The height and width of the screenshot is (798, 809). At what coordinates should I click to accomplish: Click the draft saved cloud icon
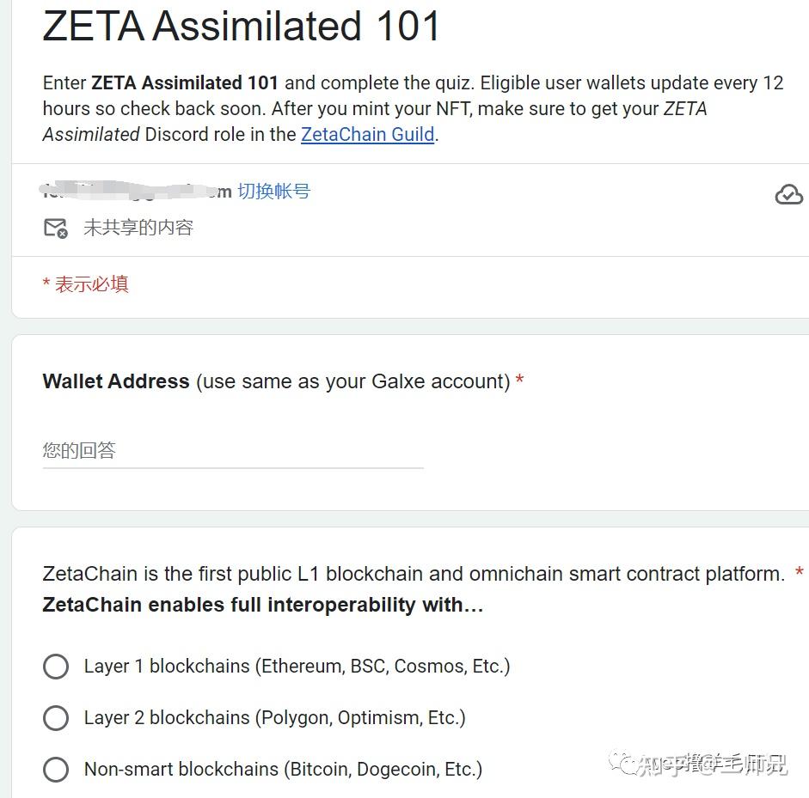point(789,194)
